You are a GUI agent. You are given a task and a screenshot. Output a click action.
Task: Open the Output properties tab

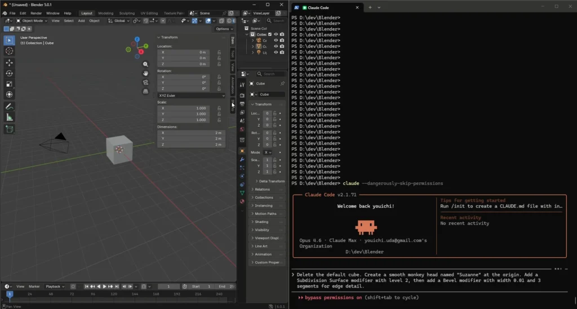coord(242,104)
